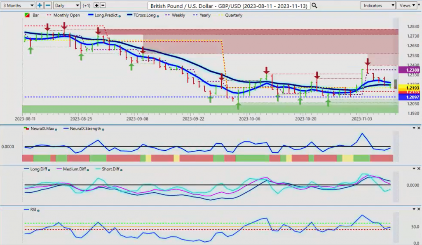The height and width of the screenshot is (245, 422).
Task: Open the Daily interval dropdown
Action: click(66, 5)
